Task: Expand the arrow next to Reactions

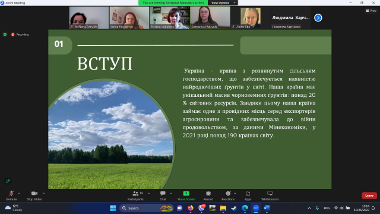Action: 235,193
